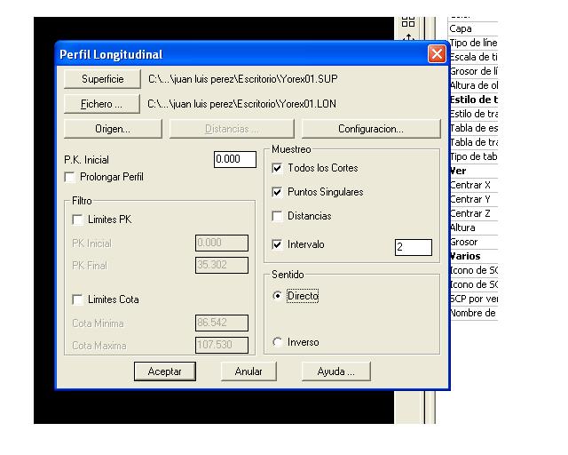
Task: Select the Nombre de property row
Action: [x=473, y=313]
